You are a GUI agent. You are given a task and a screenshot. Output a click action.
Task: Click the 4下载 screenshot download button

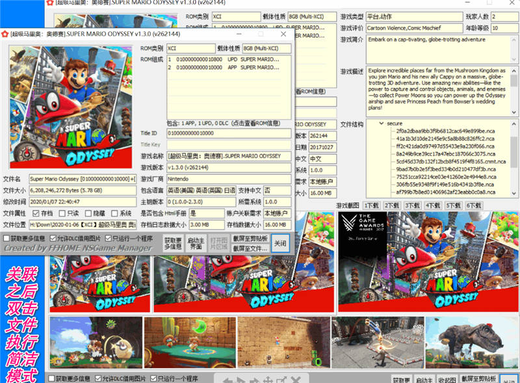click(433, 205)
